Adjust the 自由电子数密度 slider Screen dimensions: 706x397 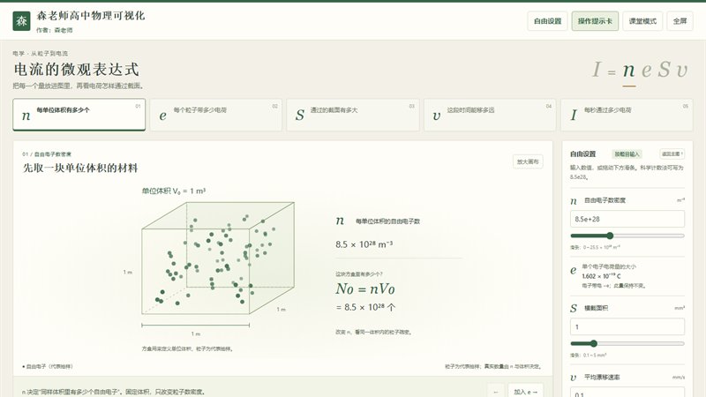click(x=627, y=236)
